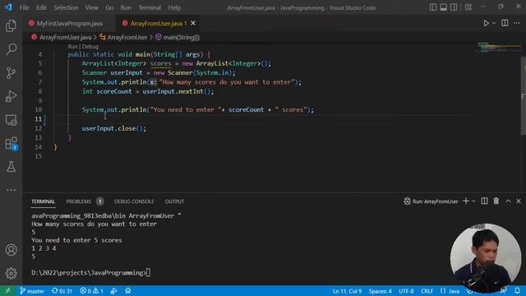Image resolution: width=526 pixels, height=296 pixels.
Task: Open Customize Layout options
Action: click(x=468, y=7)
